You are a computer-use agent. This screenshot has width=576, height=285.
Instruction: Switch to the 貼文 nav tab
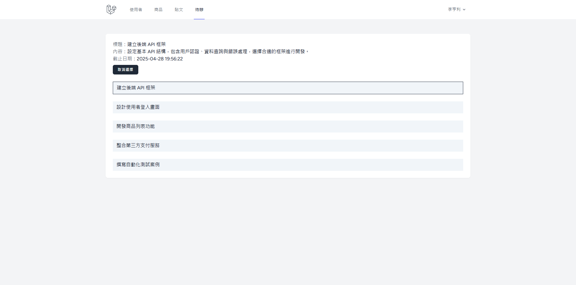coord(179,10)
